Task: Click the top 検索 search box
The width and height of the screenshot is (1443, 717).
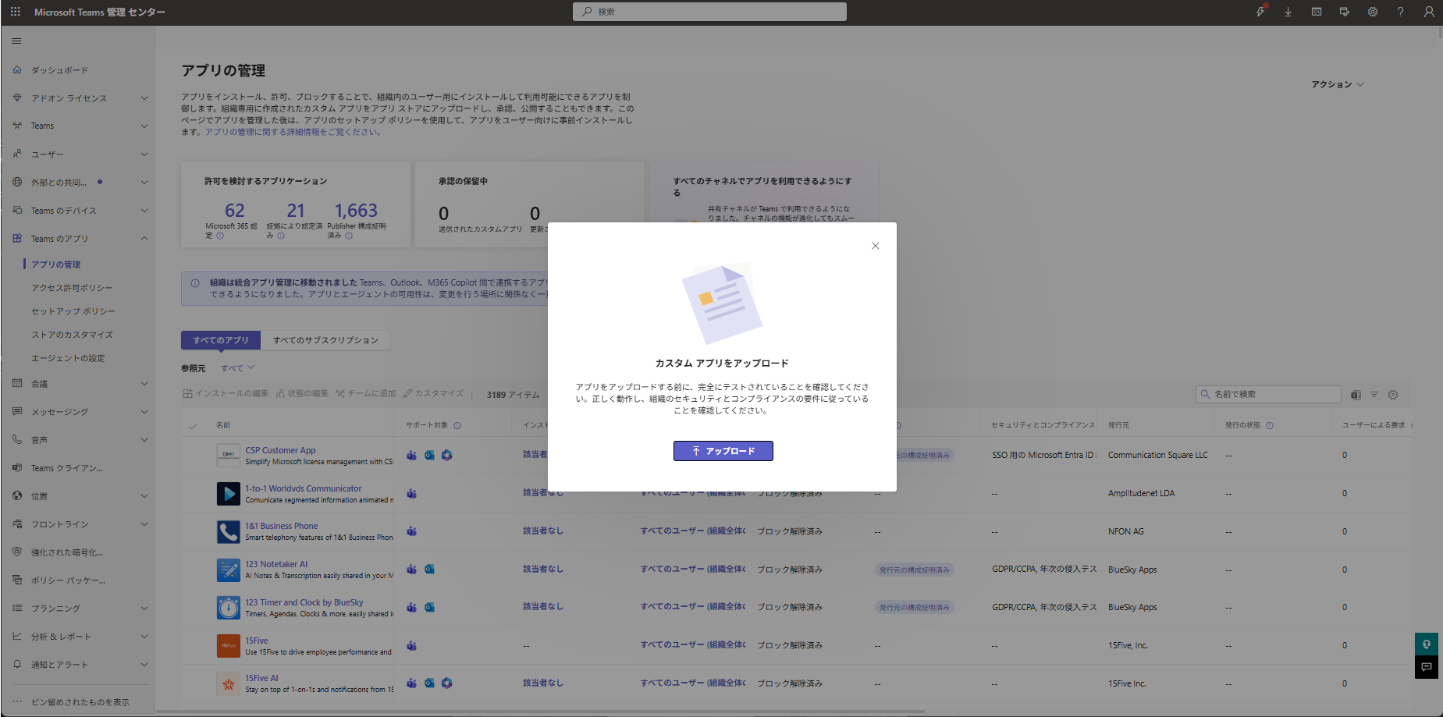Action: [x=709, y=12]
